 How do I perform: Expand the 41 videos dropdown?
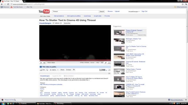pos(61,23)
